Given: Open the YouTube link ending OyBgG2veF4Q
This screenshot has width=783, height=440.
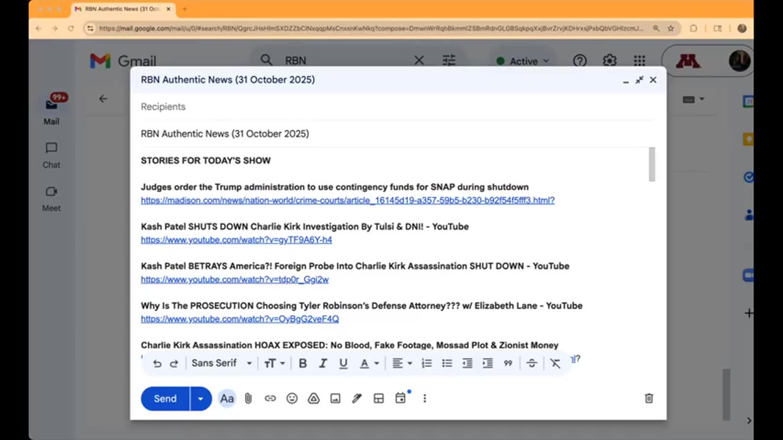Looking at the screenshot, I should (239, 319).
